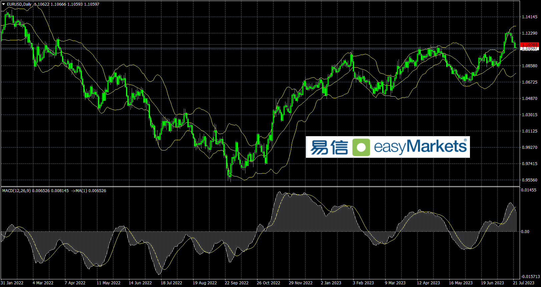Click the 0.00 MACD zero-line label
The width and height of the screenshot is (541, 287).
525,232
